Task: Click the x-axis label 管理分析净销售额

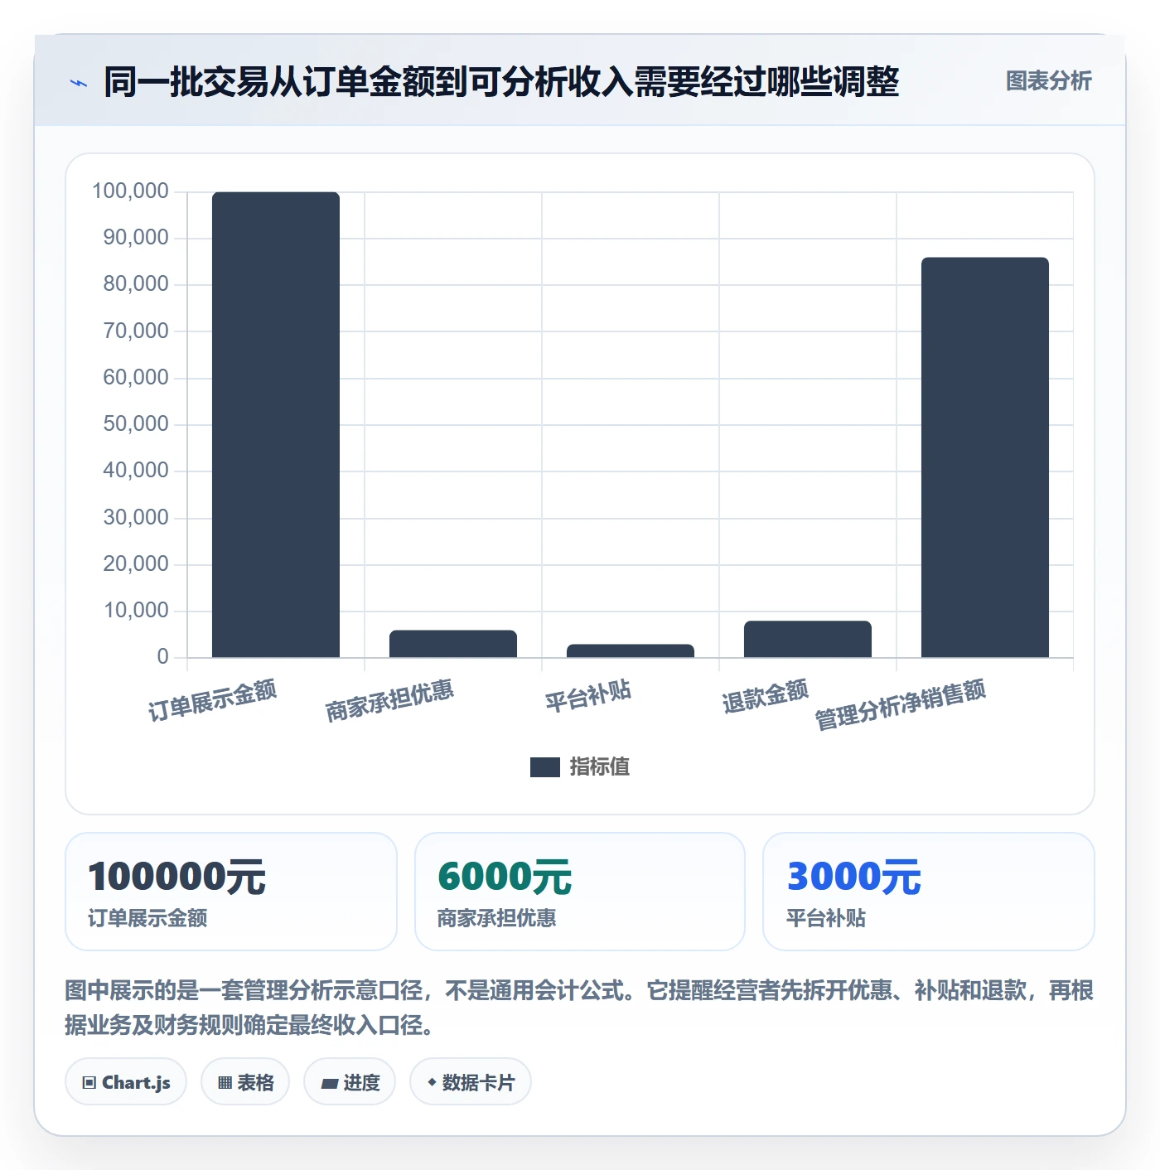Action: point(901,705)
